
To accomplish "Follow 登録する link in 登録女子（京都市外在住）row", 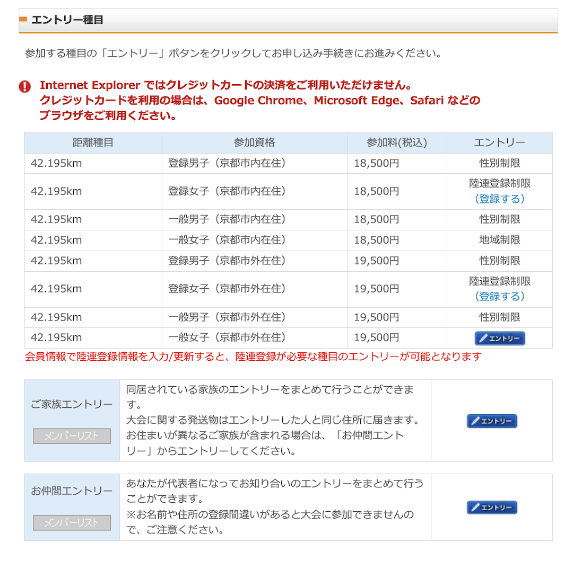I will click(499, 296).
